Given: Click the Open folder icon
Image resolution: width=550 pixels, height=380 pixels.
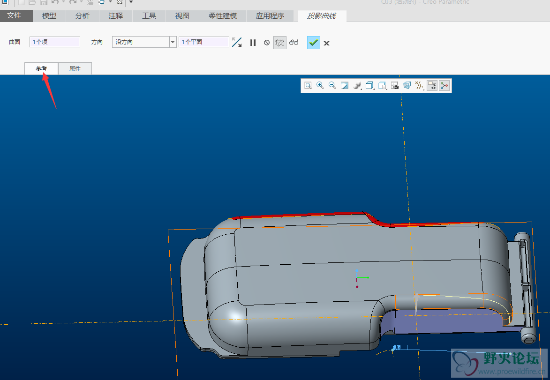Looking at the screenshot, I should tap(32, 2).
